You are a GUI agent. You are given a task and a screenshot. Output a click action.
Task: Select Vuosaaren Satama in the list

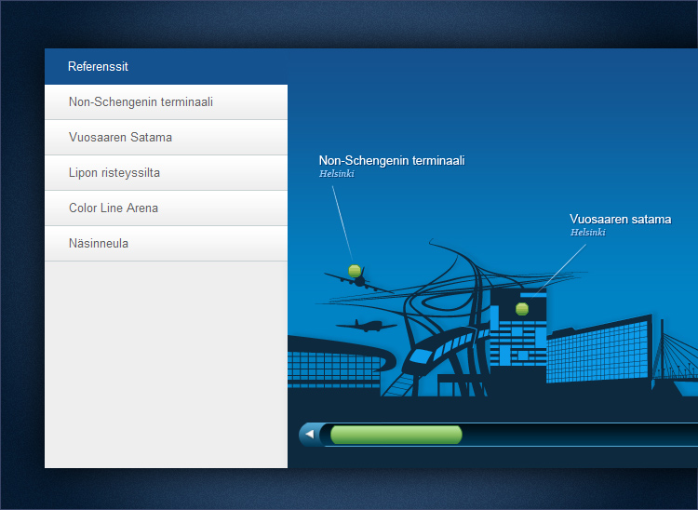coord(166,138)
